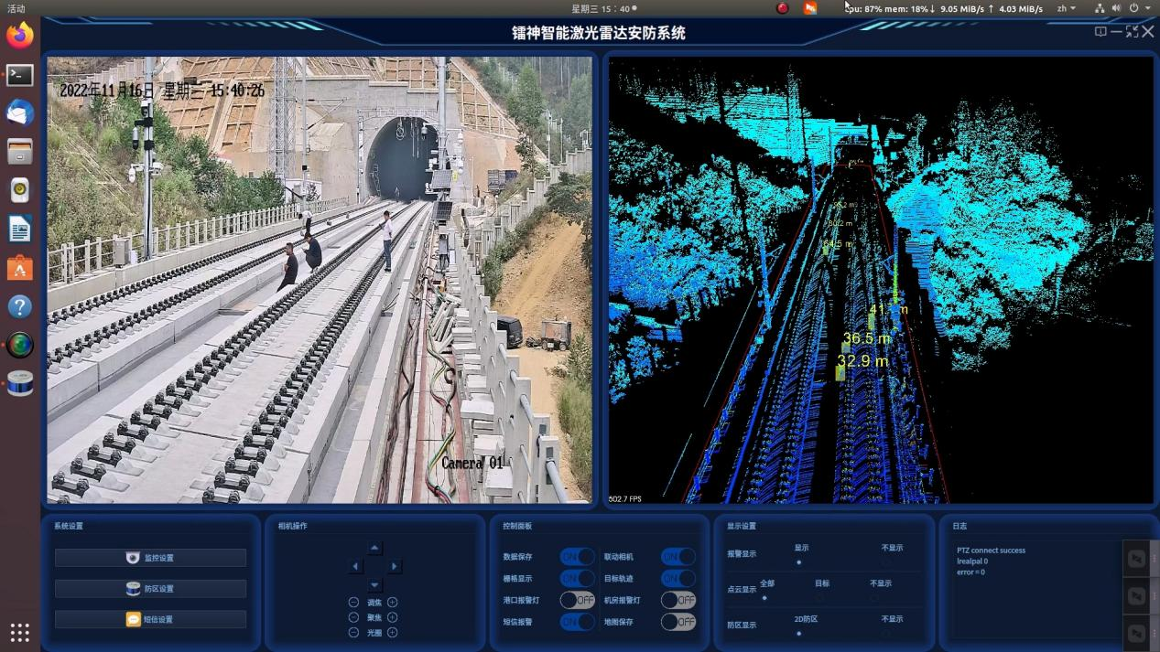
Task: Enable the 港口报警灯 toggle
Action: [577, 600]
